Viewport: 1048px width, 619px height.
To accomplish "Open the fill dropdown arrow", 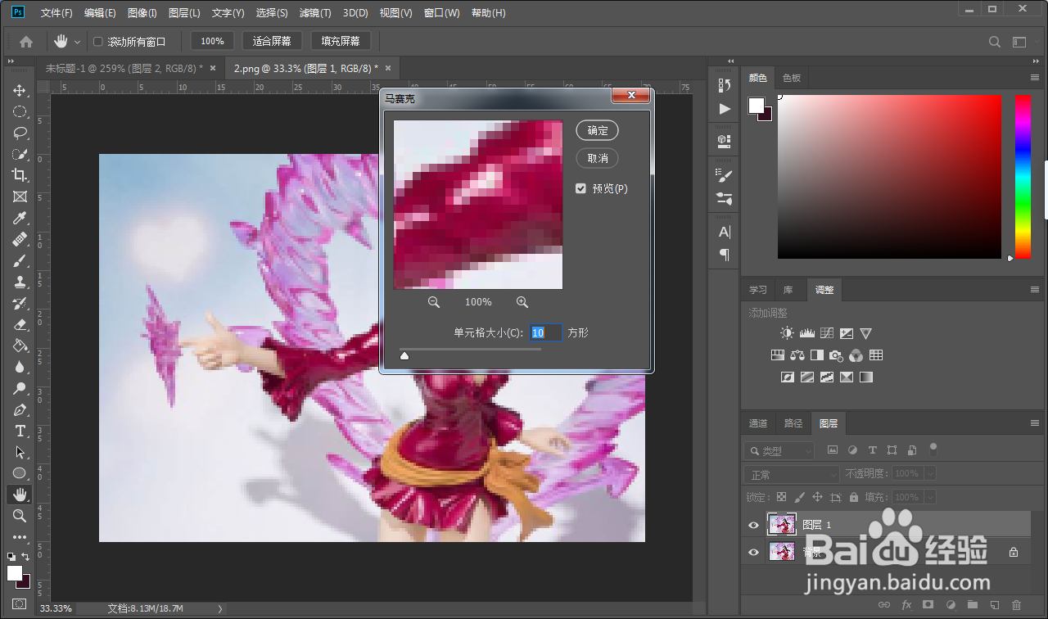I will (930, 497).
